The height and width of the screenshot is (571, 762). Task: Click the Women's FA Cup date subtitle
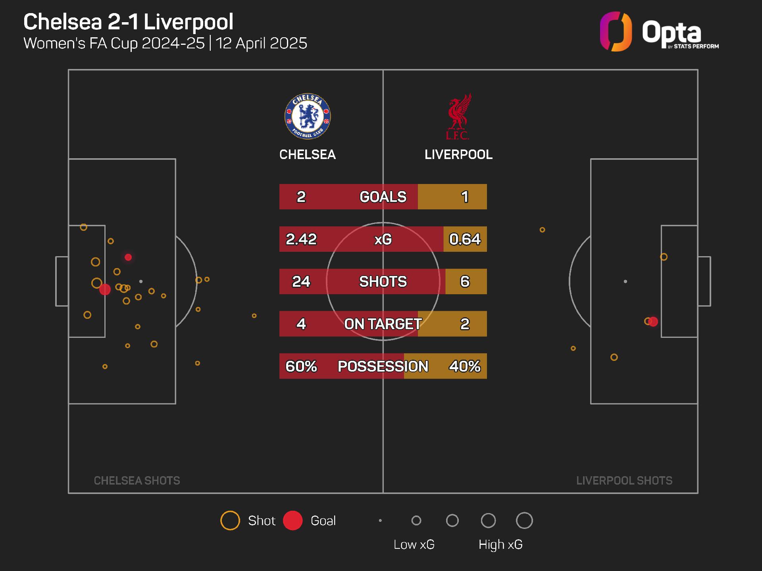[x=165, y=43]
